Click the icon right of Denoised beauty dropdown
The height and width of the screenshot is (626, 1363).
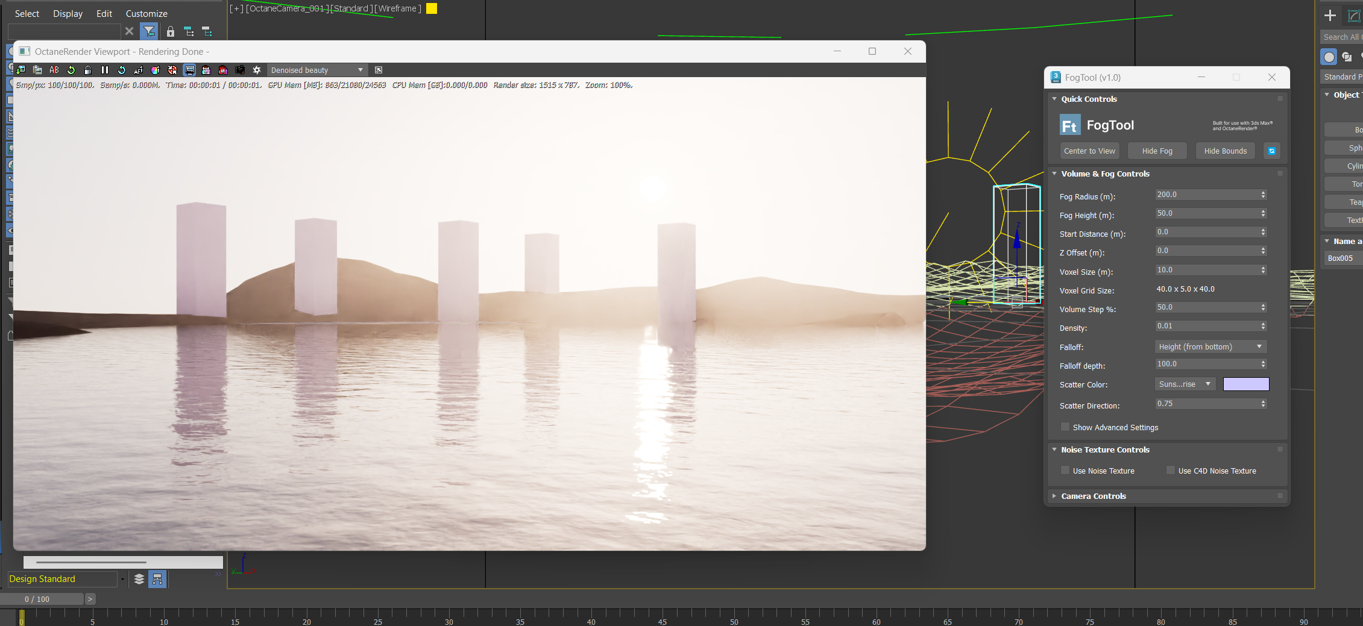[379, 70]
